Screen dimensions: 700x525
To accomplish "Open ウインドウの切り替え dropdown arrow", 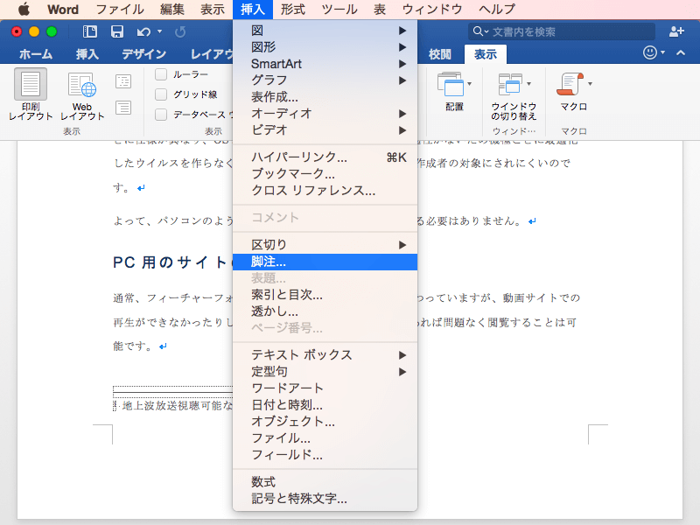I will pyautogui.click(x=529, y=84).
